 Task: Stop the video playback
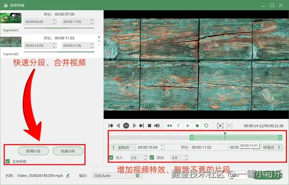(149, 126)
